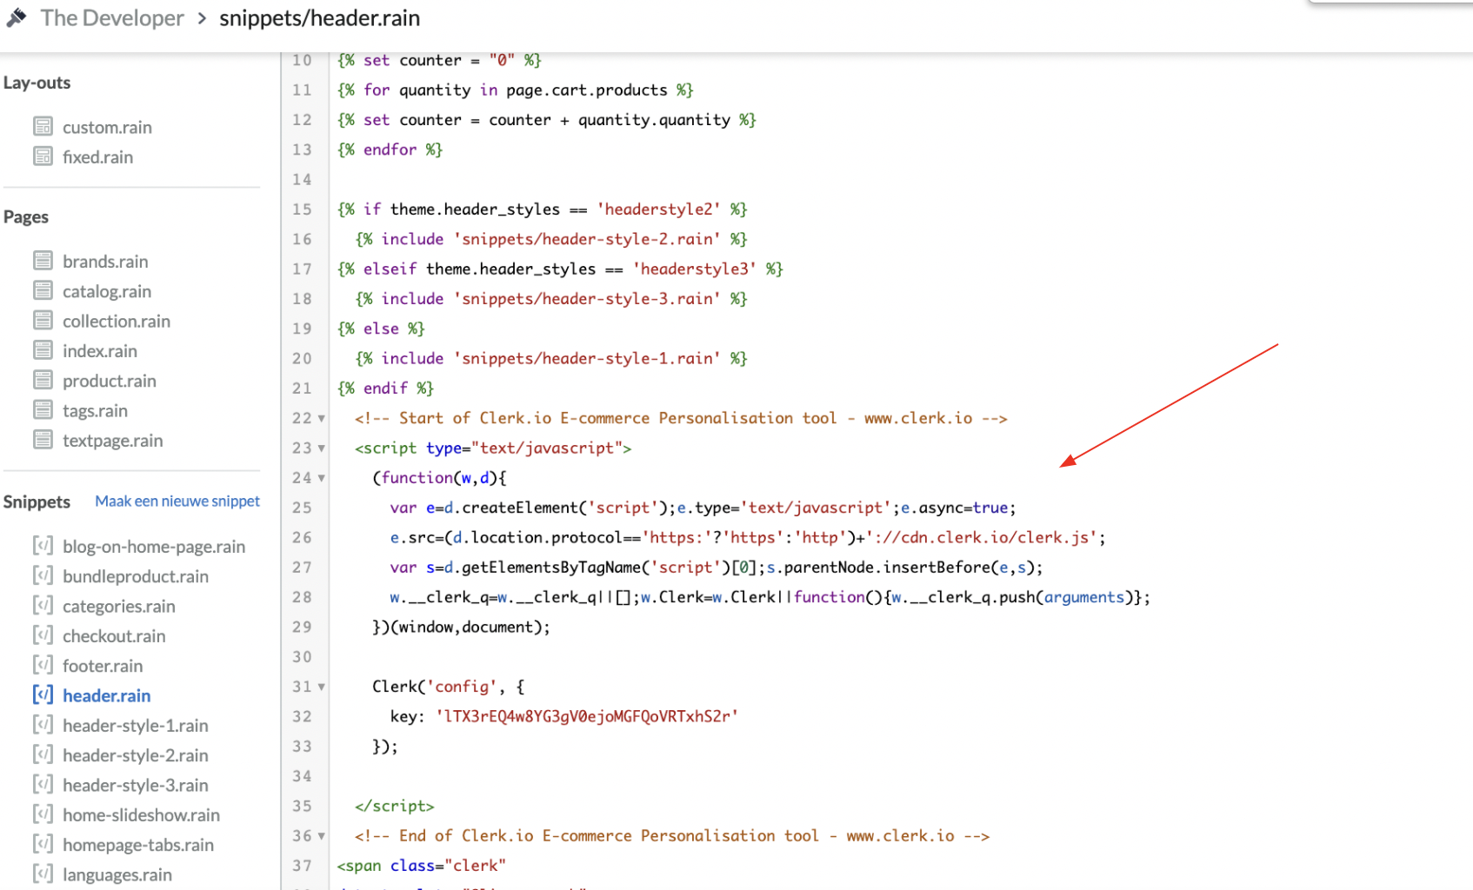
Task: Click the custom.rain layout file icon
Action: coord(43,127)
